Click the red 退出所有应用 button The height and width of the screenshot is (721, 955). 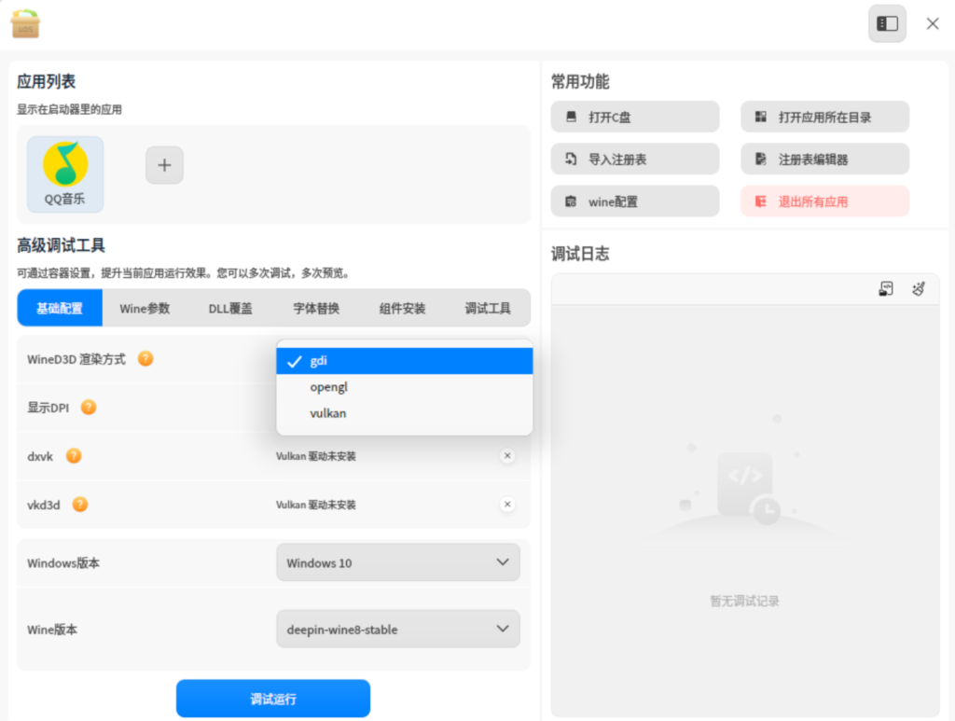click(824, 201)
